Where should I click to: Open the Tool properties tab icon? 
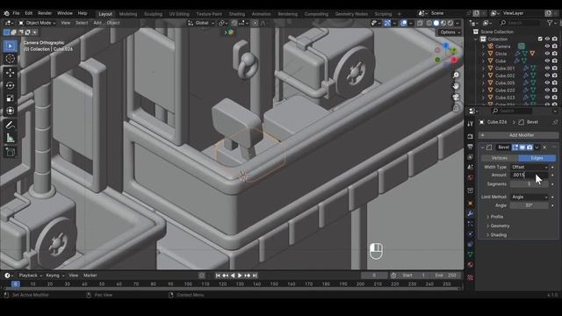[471, 123]
